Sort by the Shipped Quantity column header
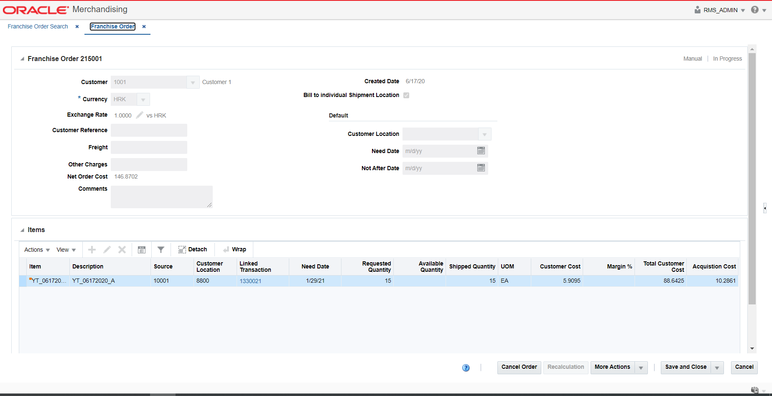The width and height of the screenshot is (772, 396). (x=471, y=266)
